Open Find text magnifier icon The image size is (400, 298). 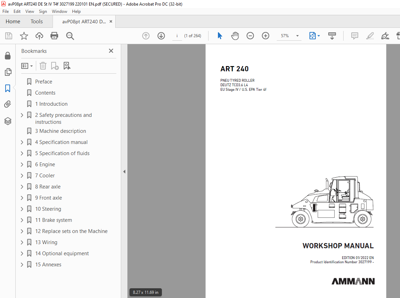(x=70, y=36)
